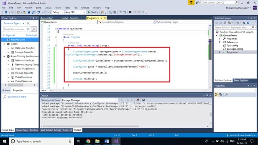
Task: Click Add to Source Control in status bar
Action: (241, 135)
